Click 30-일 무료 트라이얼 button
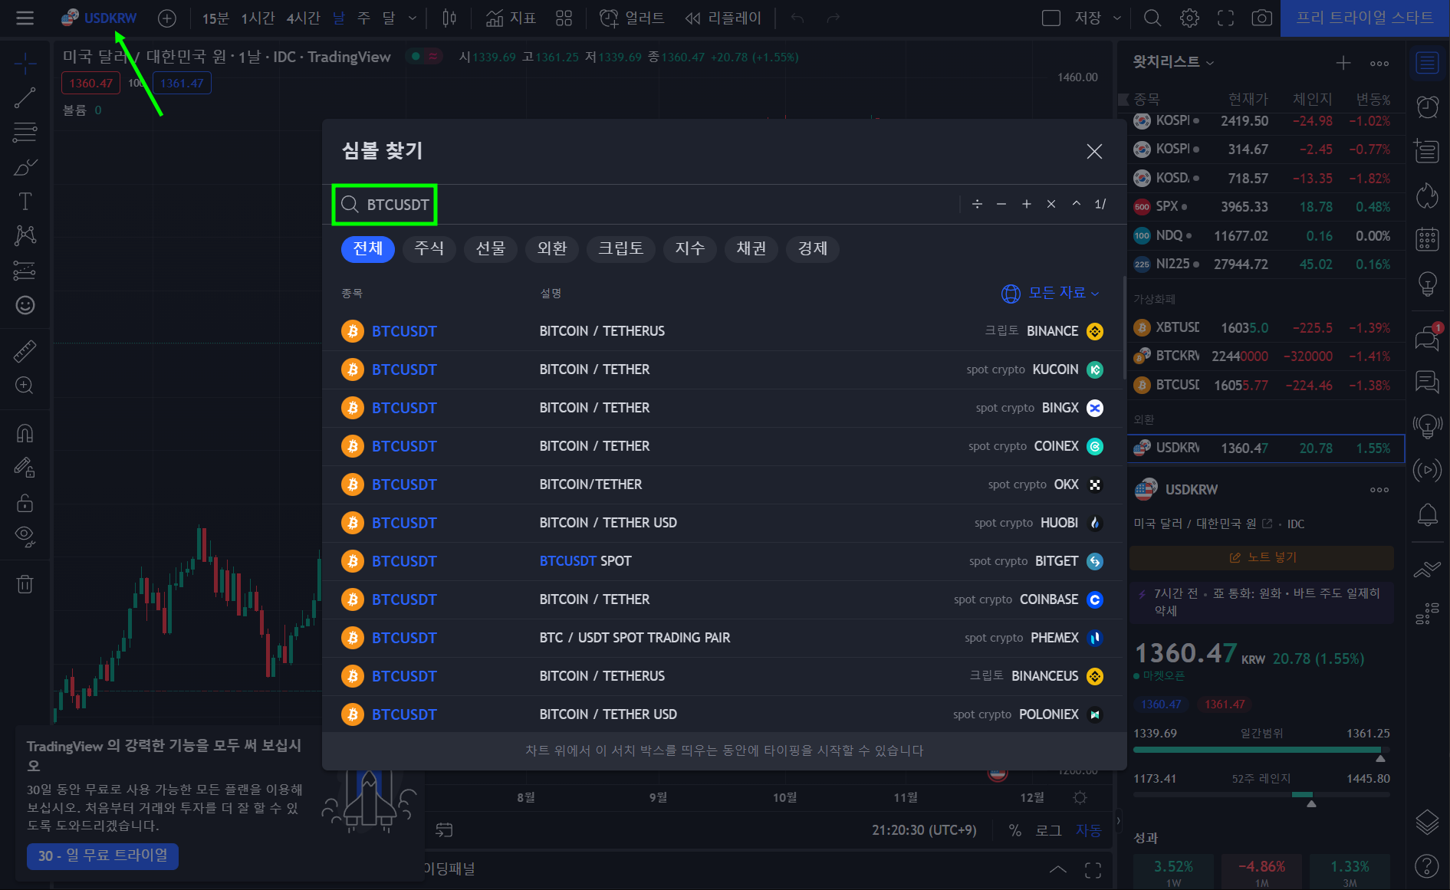Screen dimensions: 1450x890 coord(103,856)
